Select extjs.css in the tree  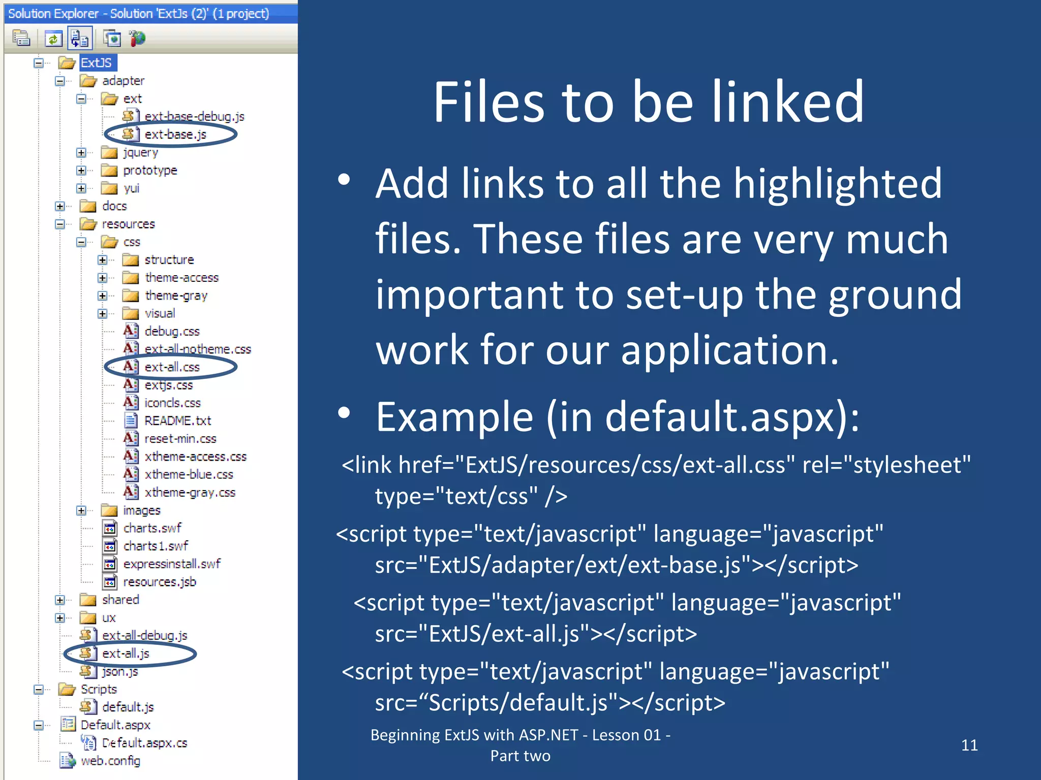pos(169,385)
